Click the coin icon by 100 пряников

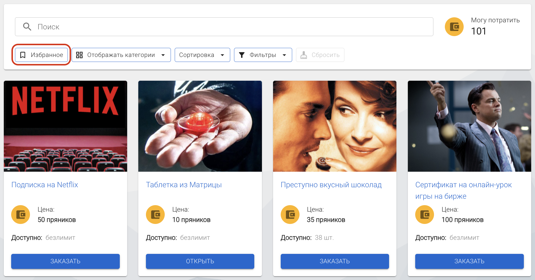tap(425, 215)
